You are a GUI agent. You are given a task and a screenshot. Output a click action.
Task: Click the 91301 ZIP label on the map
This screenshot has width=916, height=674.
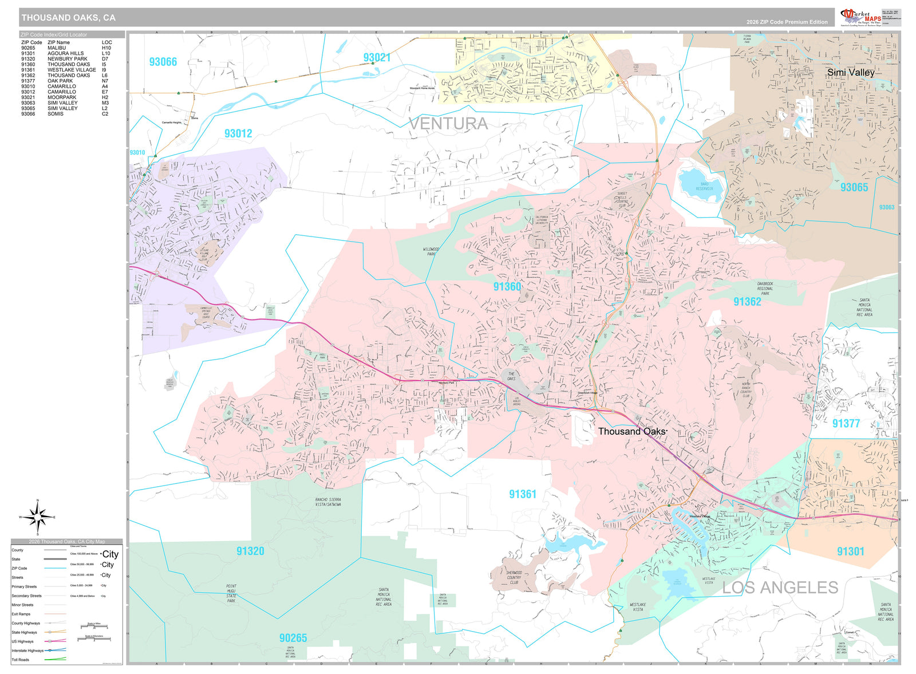pyautogui.click(x=851, y=551)
